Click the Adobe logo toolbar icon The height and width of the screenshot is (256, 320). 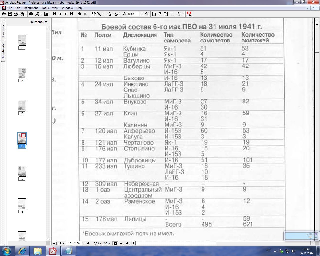(189, 14)
